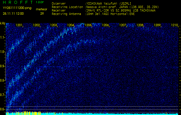Click the 1208 time marker
This screenshot has height=115, width=181.
point(140,25)
